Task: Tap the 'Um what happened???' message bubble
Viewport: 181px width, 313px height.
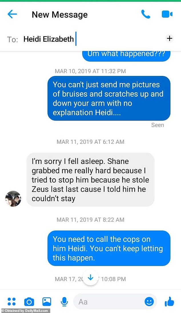Action: click(126, 56)
